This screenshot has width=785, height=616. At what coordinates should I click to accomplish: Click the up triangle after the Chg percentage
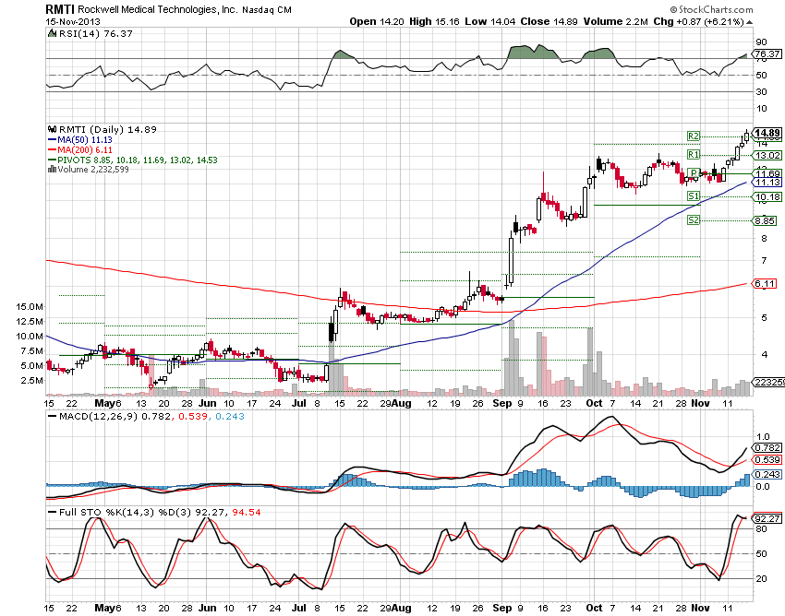tap(750, 22)
